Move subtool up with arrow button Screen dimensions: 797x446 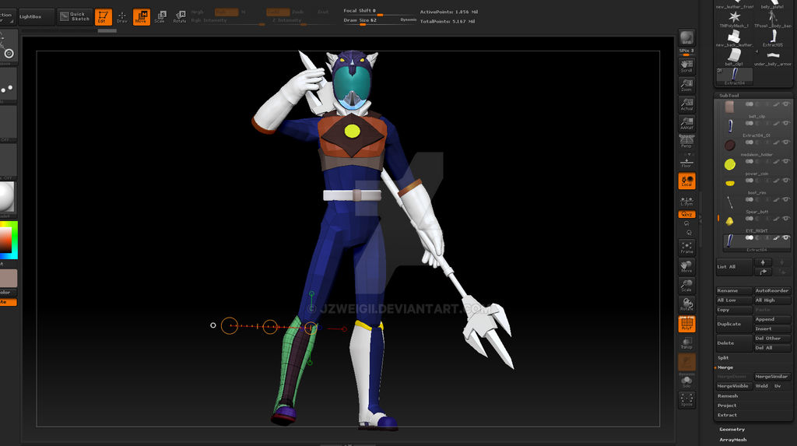pos(763,262)
